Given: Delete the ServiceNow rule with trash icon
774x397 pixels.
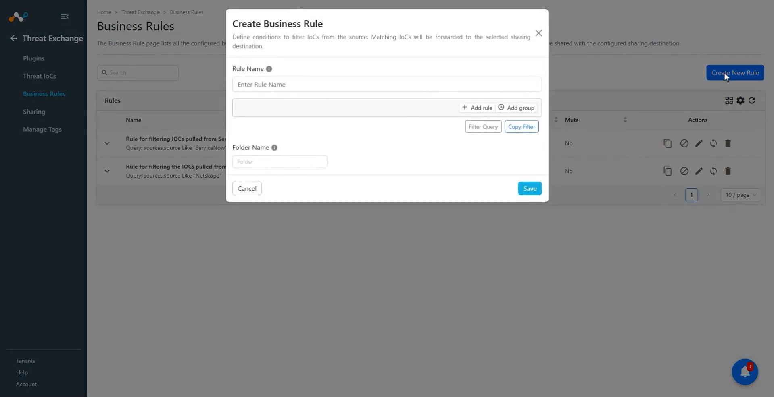Looking at the screenshot, I should [728, 143].
